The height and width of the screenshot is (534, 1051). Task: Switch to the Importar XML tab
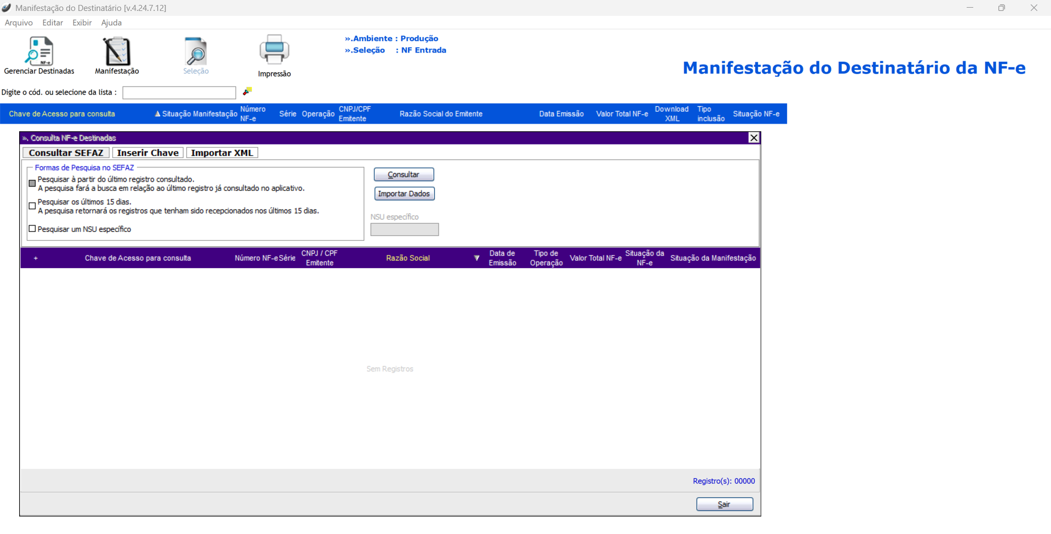click(222, 153)
